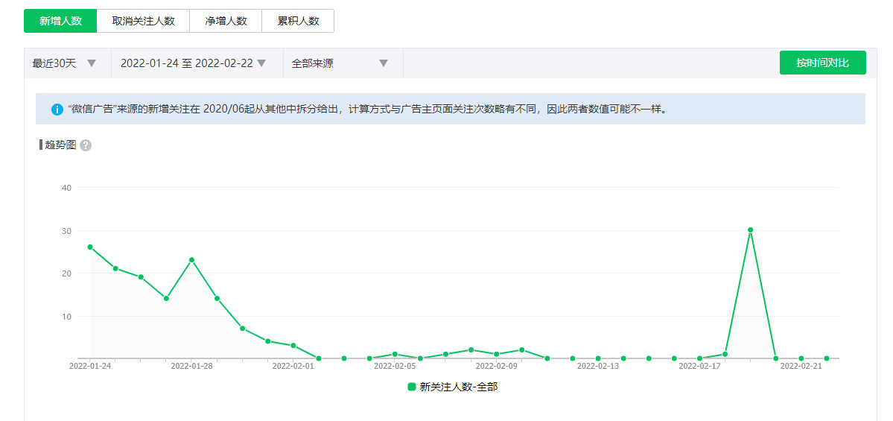Switch to the 新增人数 tab
This screenshot has width=893, height=421.
point(60,21)
